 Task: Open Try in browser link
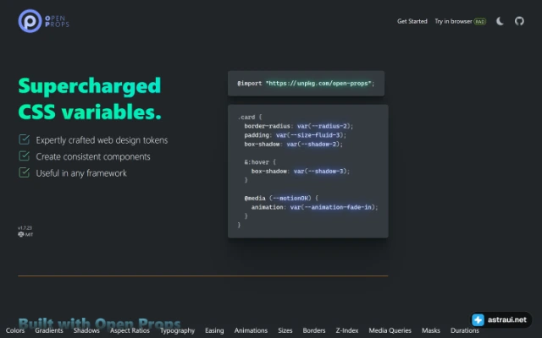pos(460,21)
